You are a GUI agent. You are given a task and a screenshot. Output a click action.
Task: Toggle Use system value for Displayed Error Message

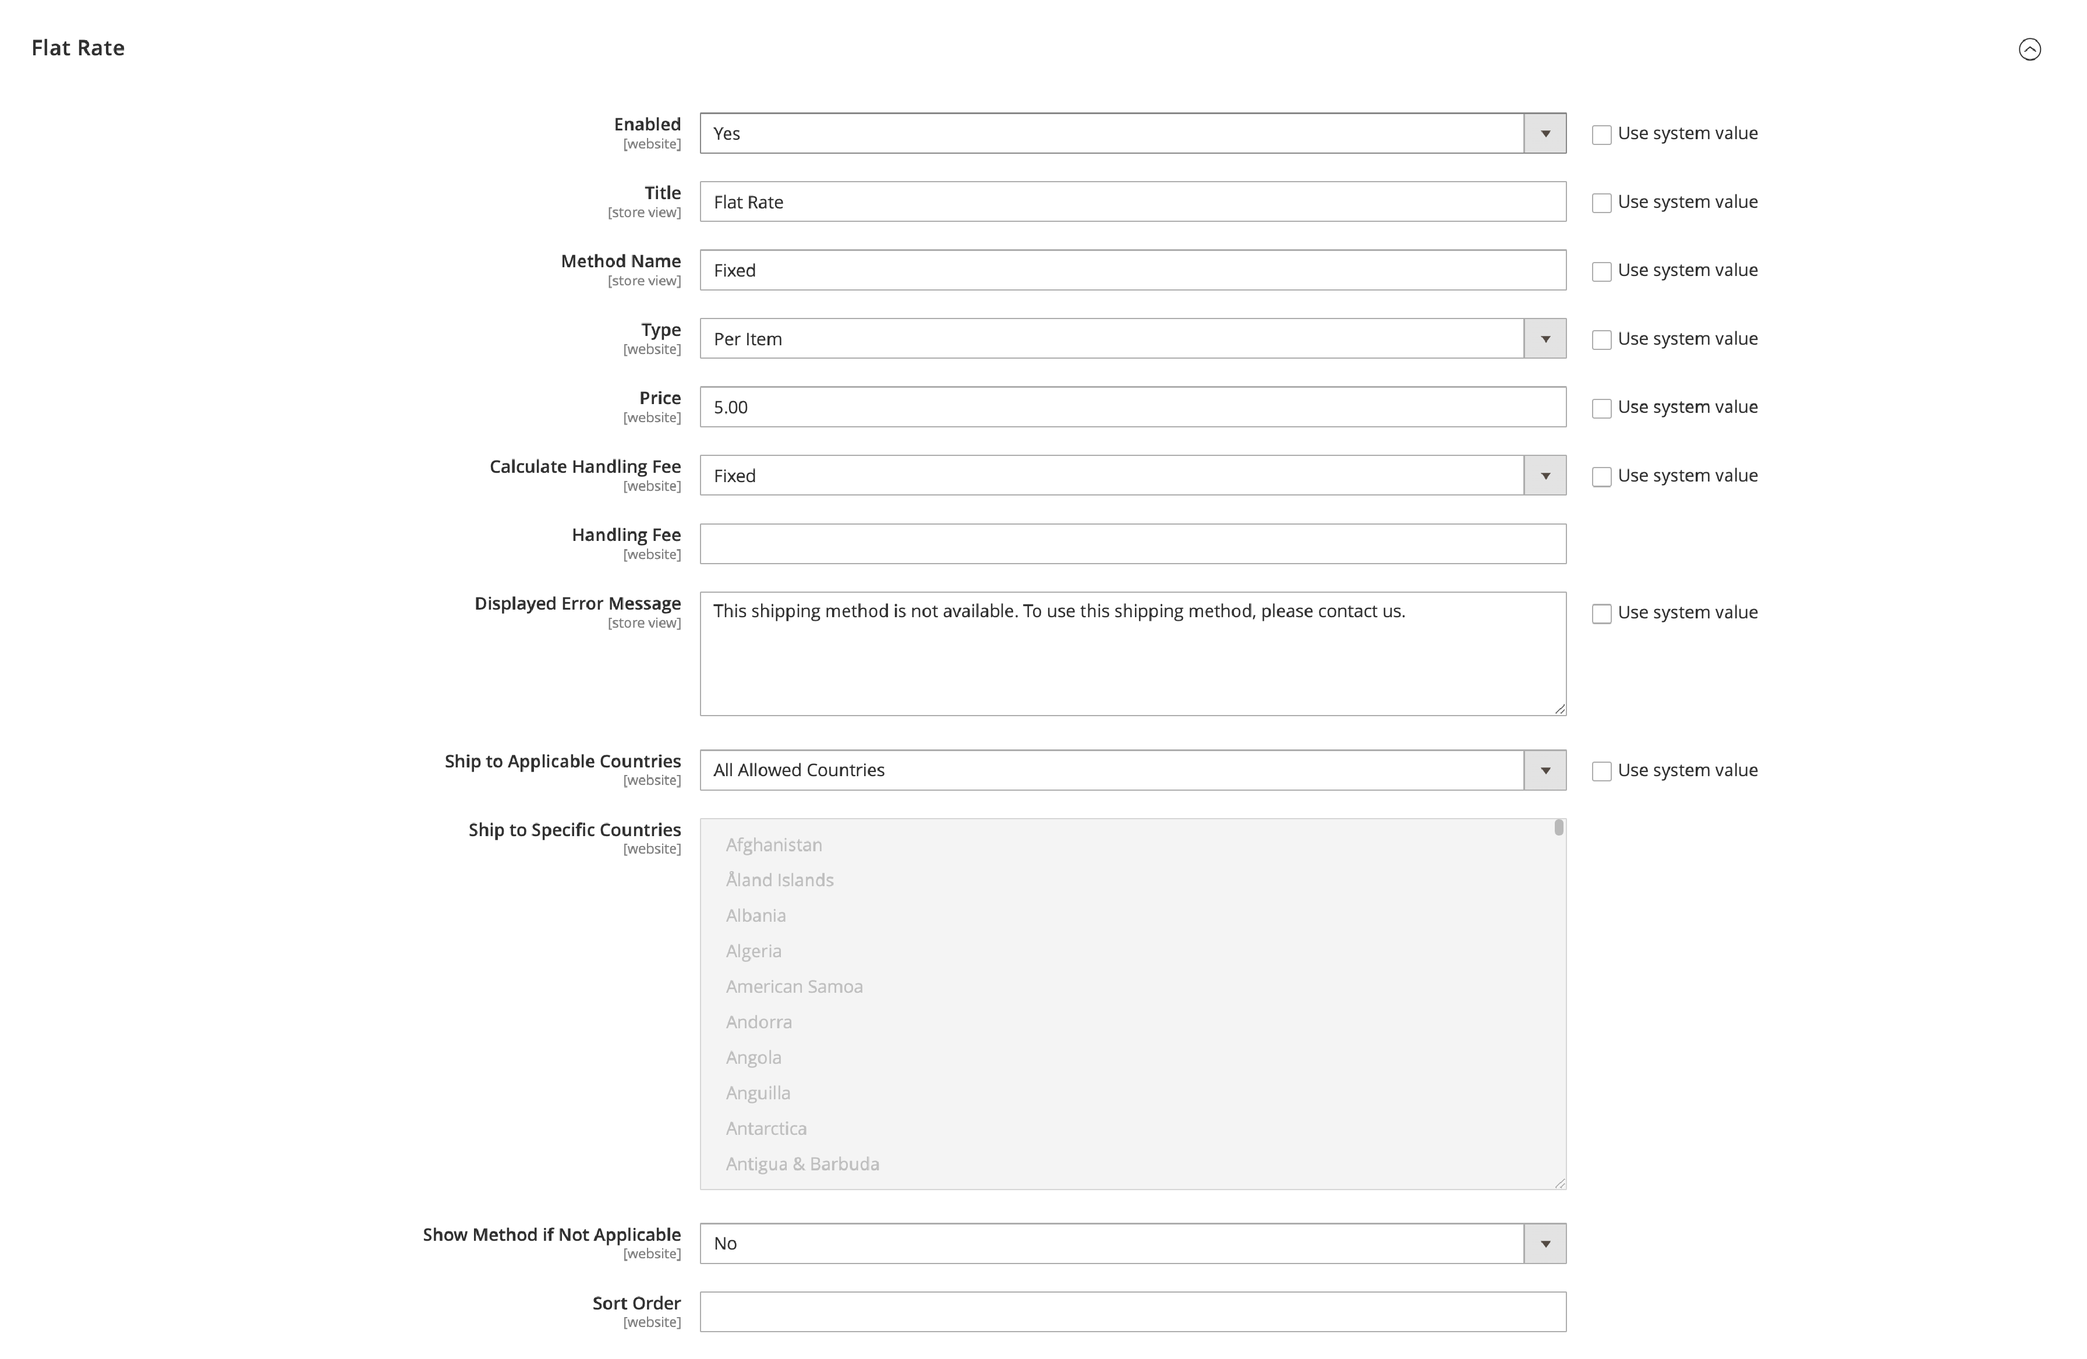coord(1602,613)
